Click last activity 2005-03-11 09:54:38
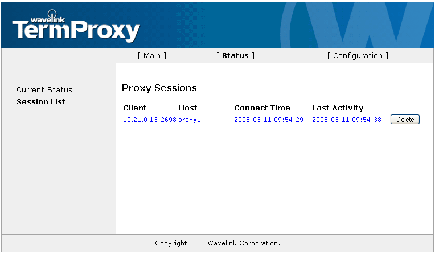This screenshot has width=435, height=254. point(347,120)
